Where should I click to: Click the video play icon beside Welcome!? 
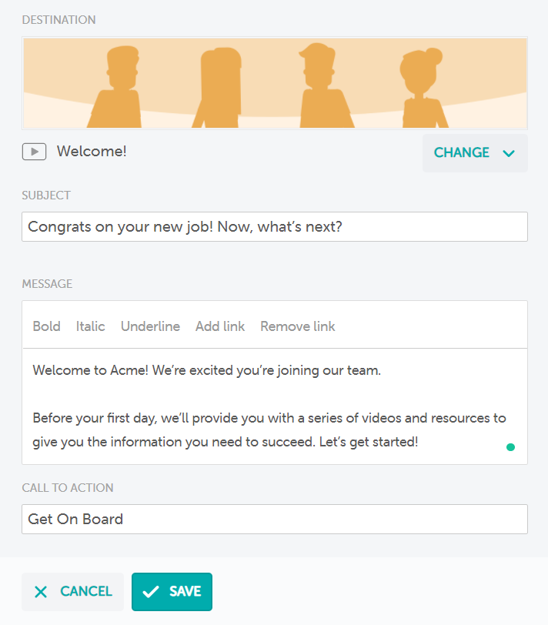(34, 152)
